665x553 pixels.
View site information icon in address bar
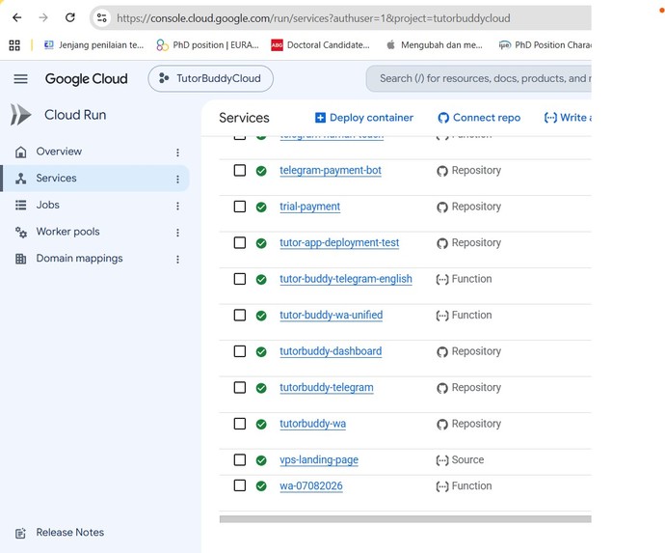(102, 17)
